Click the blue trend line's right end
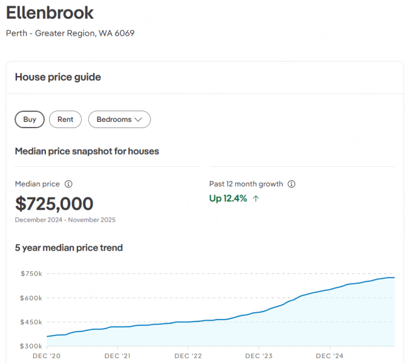The image size is (409, 363). pos(393,278)
